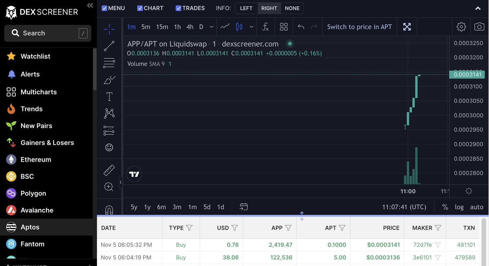This screenshot has width=489, height=266.
Task: Toggle percent price scale
Action: pos(445,207)
